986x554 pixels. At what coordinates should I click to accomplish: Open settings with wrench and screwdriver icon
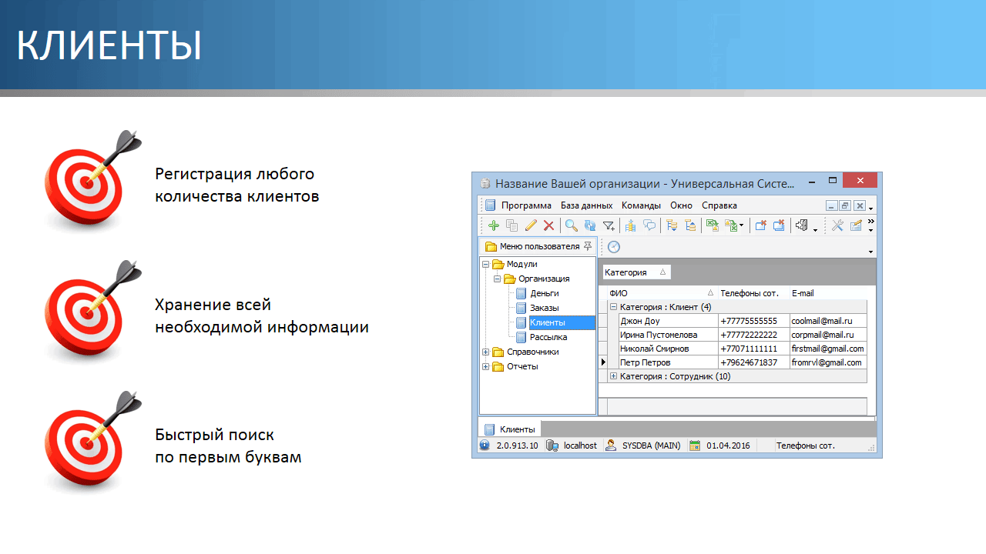click(x=838, y=225)
